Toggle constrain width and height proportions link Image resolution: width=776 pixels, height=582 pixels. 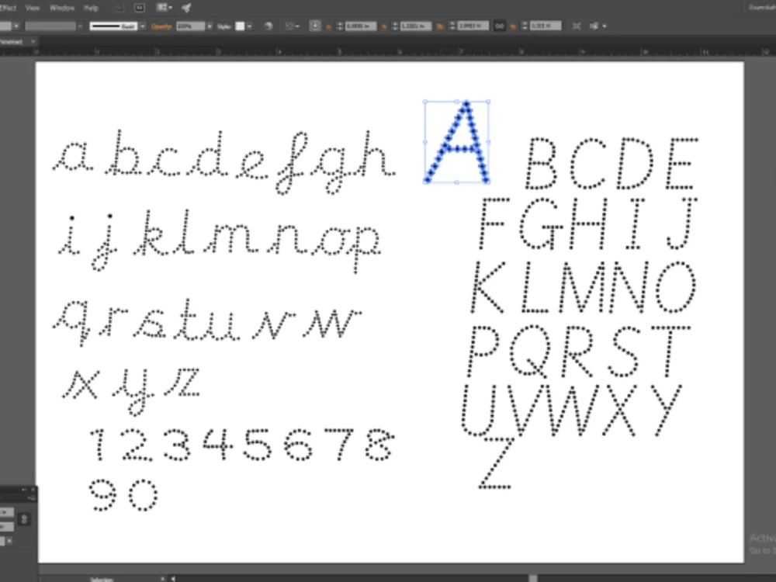click(x=499, y=26)
